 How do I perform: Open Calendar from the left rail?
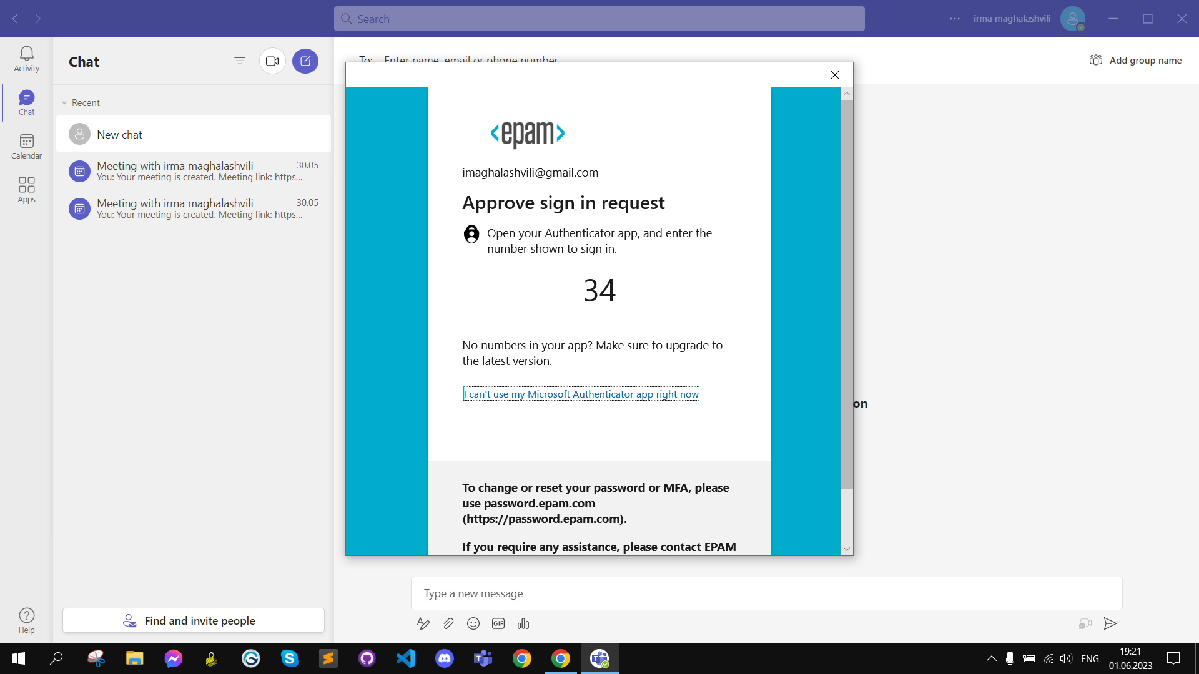click(x=26, y=147)
